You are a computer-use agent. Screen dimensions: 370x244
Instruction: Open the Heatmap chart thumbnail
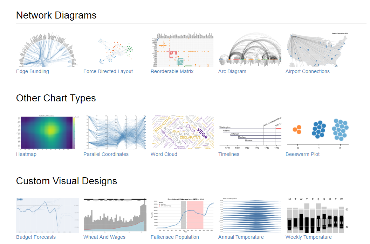pos(47,132)
